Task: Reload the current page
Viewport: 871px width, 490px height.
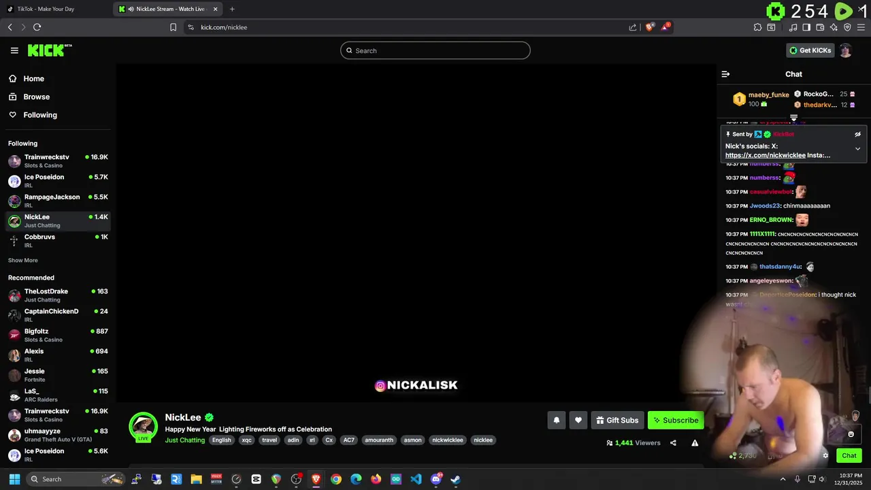Action: click(37, 27)
